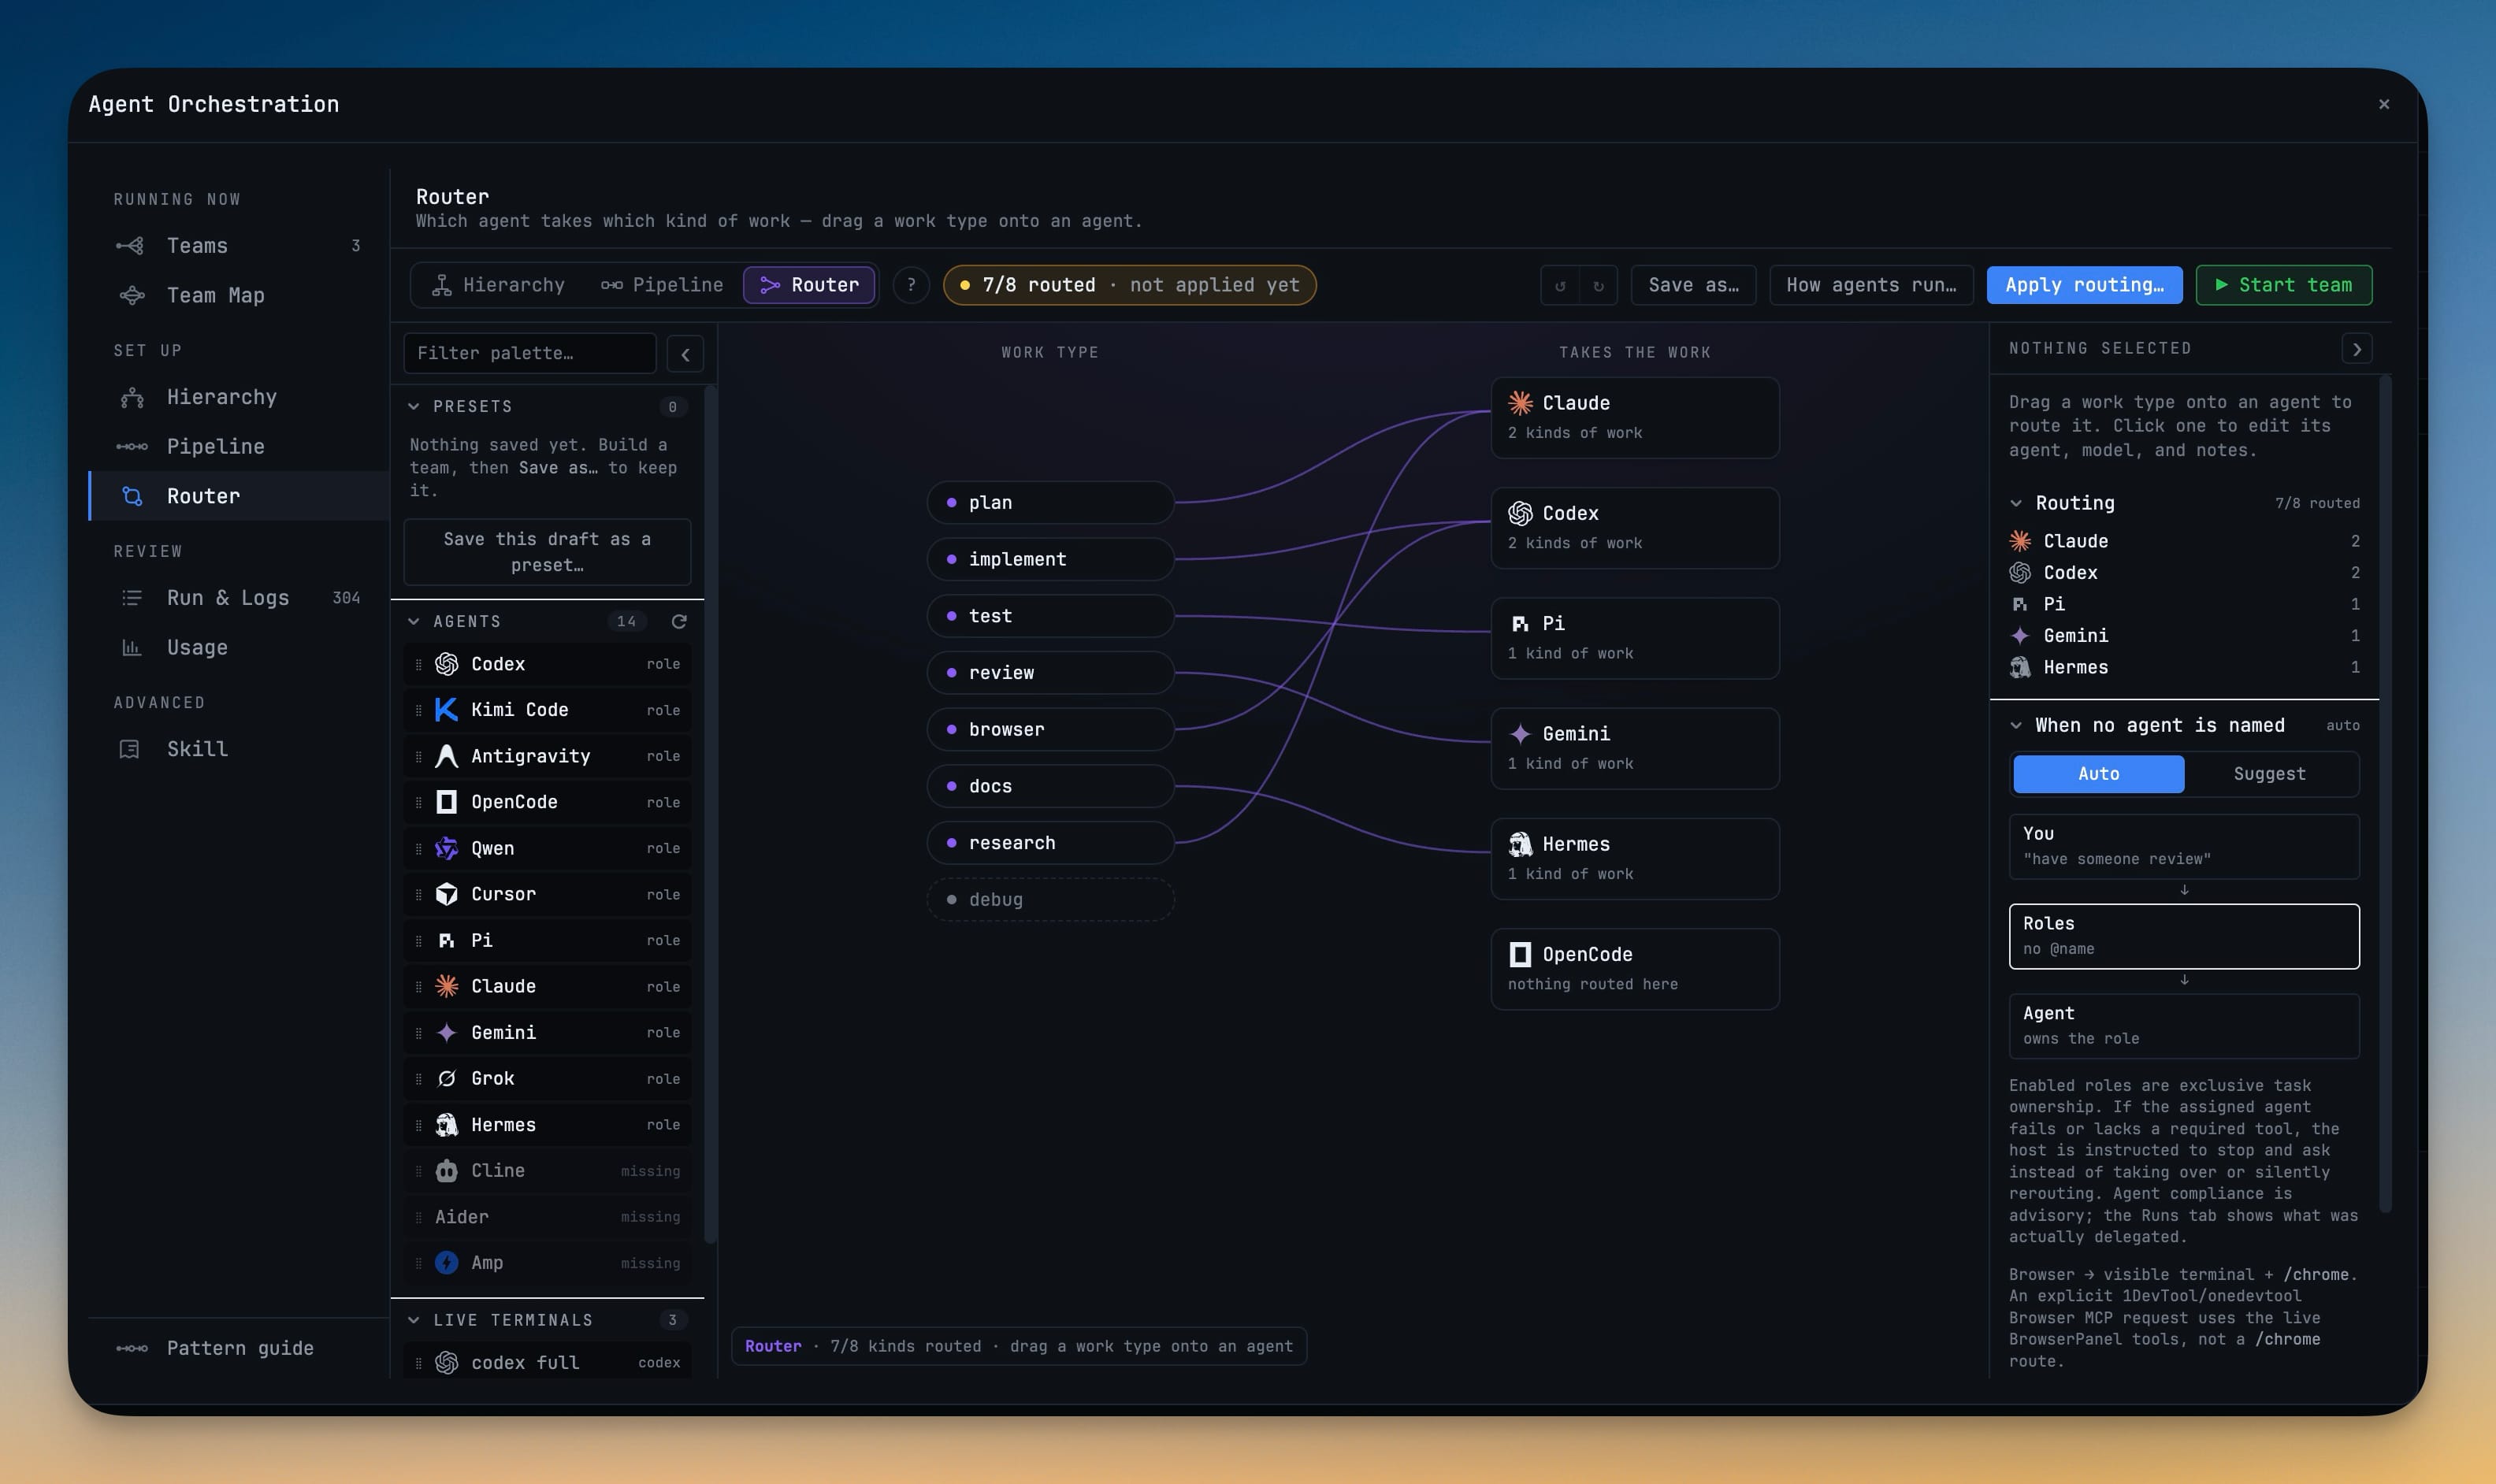Click the undo arrow icon
The width and height of the screenshot is (2496, 1484).
tap(1560, 286)
